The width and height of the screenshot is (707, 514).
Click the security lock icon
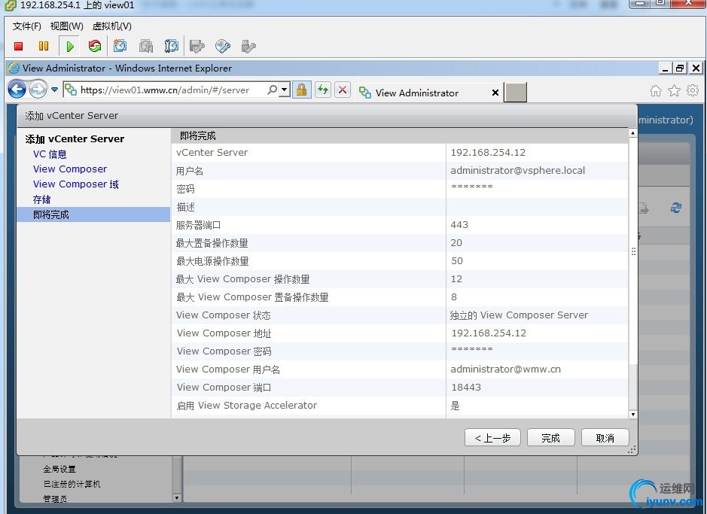302,90
